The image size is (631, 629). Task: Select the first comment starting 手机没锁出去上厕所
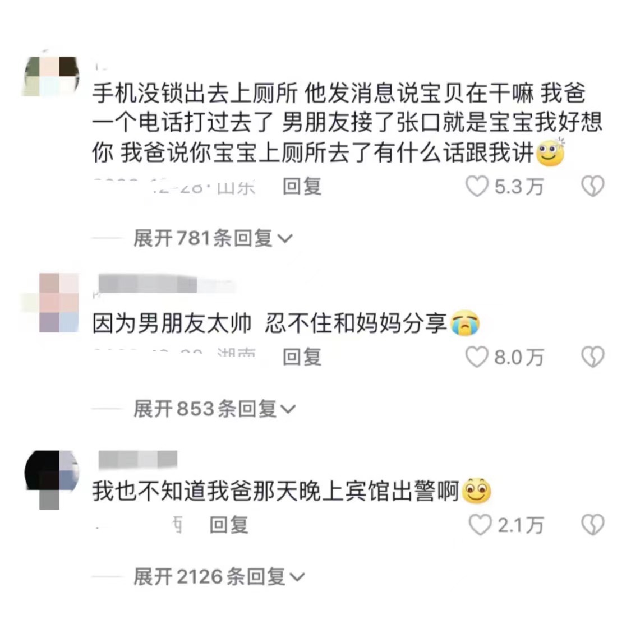click(x=347, y=123)
